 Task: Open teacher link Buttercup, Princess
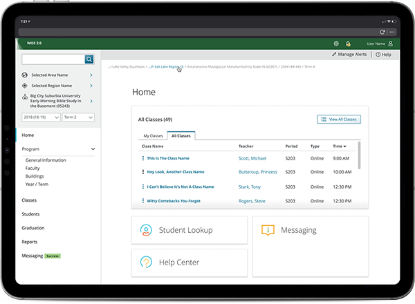[258, 172]
